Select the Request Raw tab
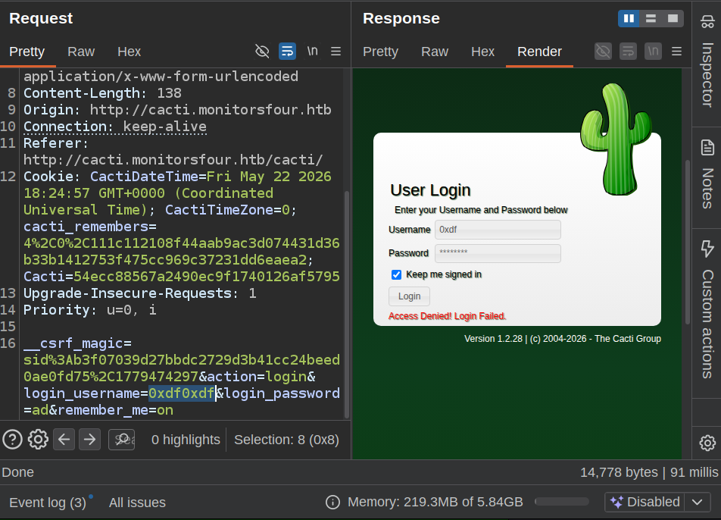 [x=81, y=52]
